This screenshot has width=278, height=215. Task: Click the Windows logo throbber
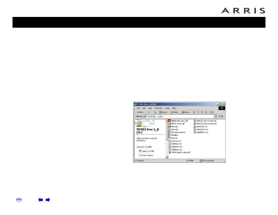pyautogui.click(x=222, y=108)
